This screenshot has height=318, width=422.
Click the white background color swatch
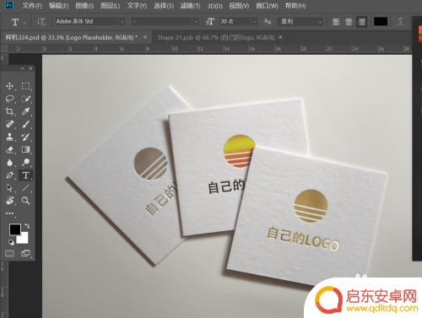tap(24, 239)
